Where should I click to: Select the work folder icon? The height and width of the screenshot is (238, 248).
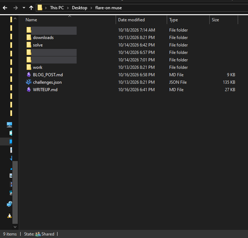click(29, 67)
